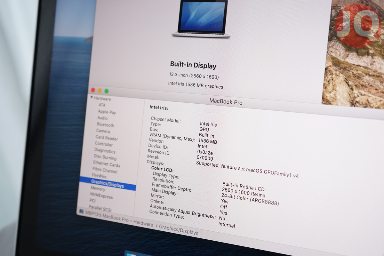The width and height of the screenshot is (384, 256).
Task: Click Intel Iris 1536 MB graphics text
Action: pyautogui.click(x=196, y=85)
